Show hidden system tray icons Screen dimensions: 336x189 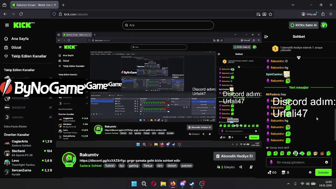coord(288,184)
